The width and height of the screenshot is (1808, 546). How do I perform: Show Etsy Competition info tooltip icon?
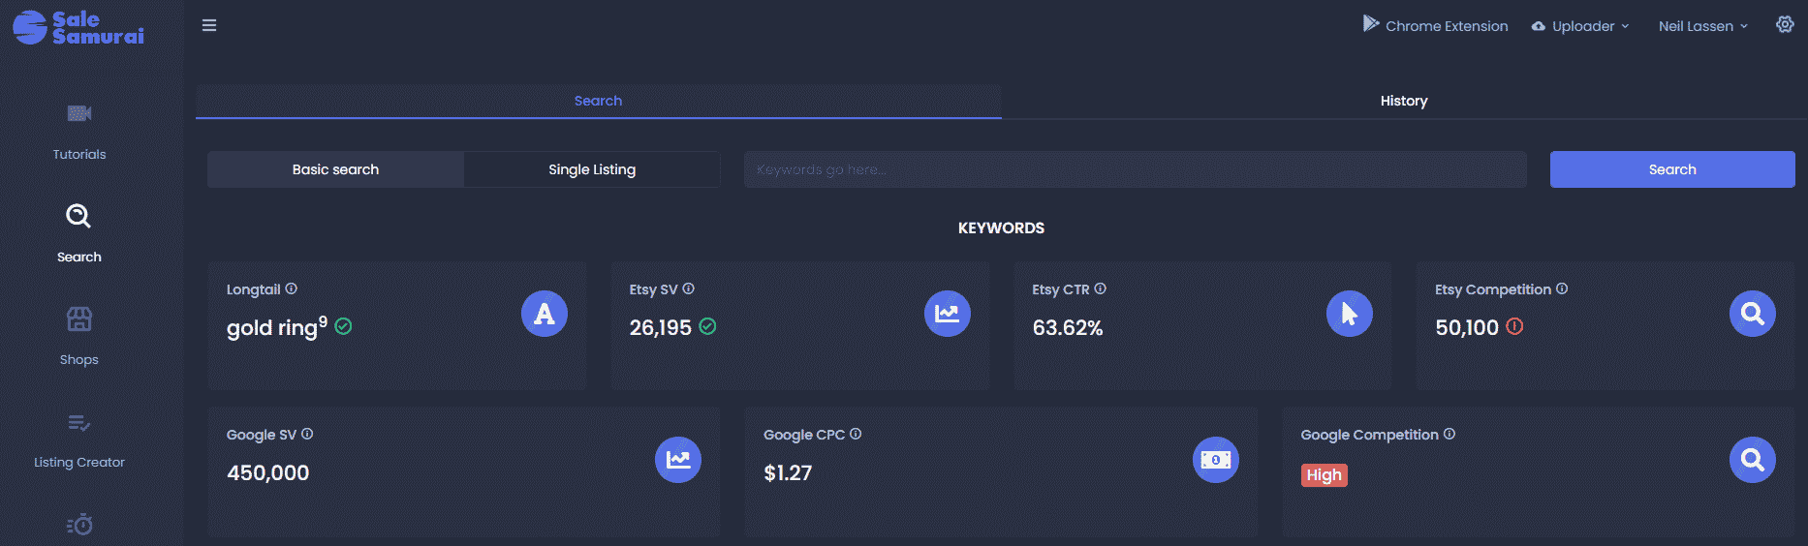click(1562, 288)
